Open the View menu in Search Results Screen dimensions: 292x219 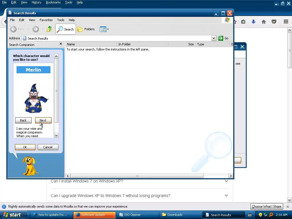click(32, 20)
